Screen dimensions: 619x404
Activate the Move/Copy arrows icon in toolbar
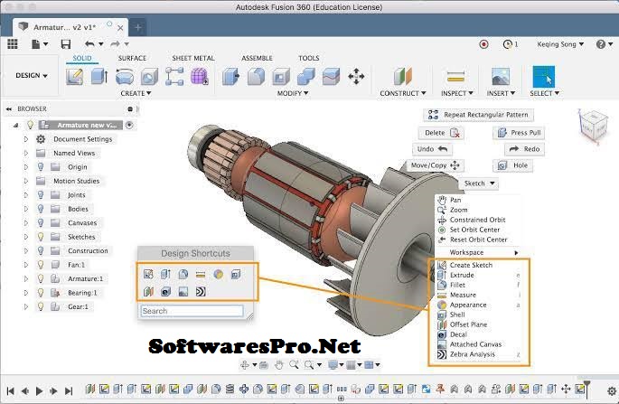356,76
